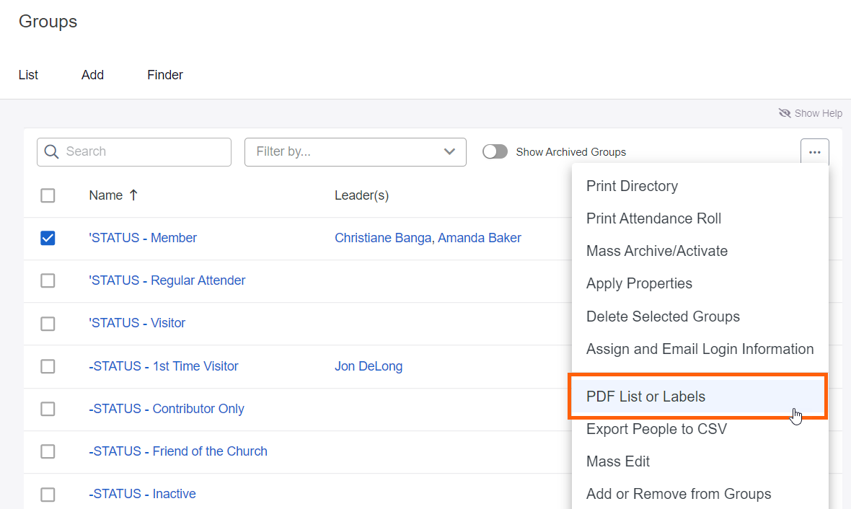Open the Filter by dropdown
The image size is (851, 509).
[x=355, y=152]
